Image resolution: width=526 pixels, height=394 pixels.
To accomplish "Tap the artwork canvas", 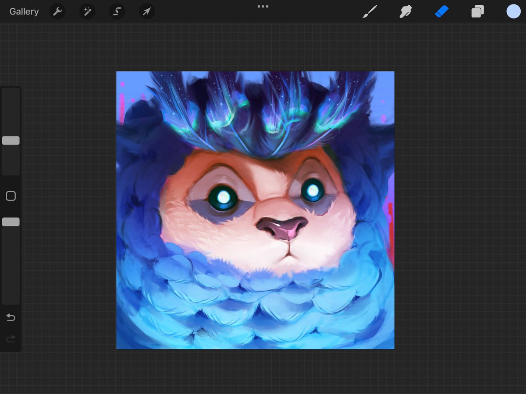I will [255, 210].
